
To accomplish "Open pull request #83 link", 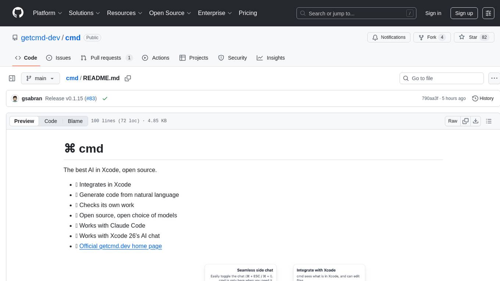I will pyautogui.click(x=90, y=99).
